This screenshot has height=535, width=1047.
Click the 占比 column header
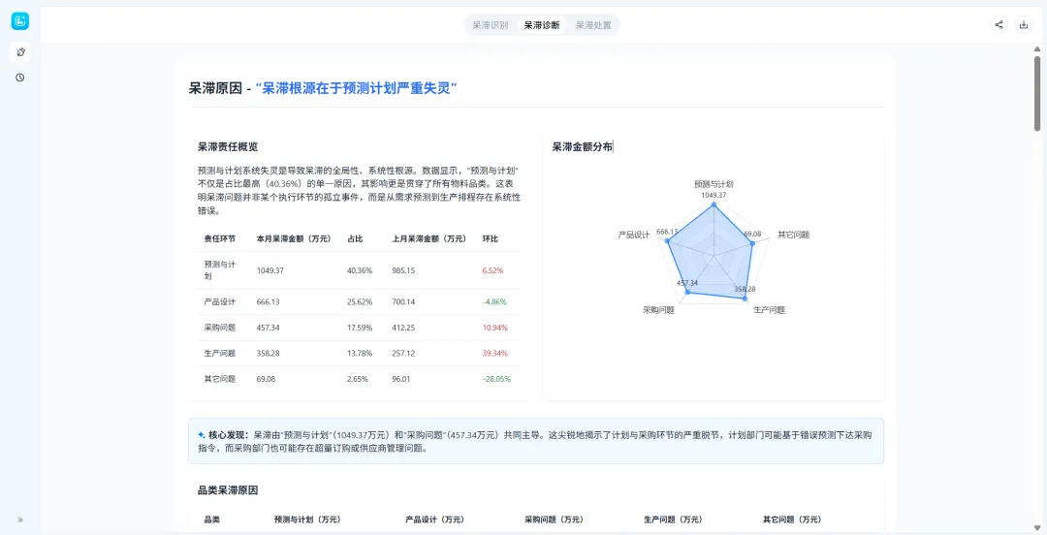[x=355, y=238]
